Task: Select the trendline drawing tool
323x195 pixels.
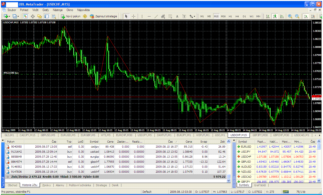Action: coord(156,16)
